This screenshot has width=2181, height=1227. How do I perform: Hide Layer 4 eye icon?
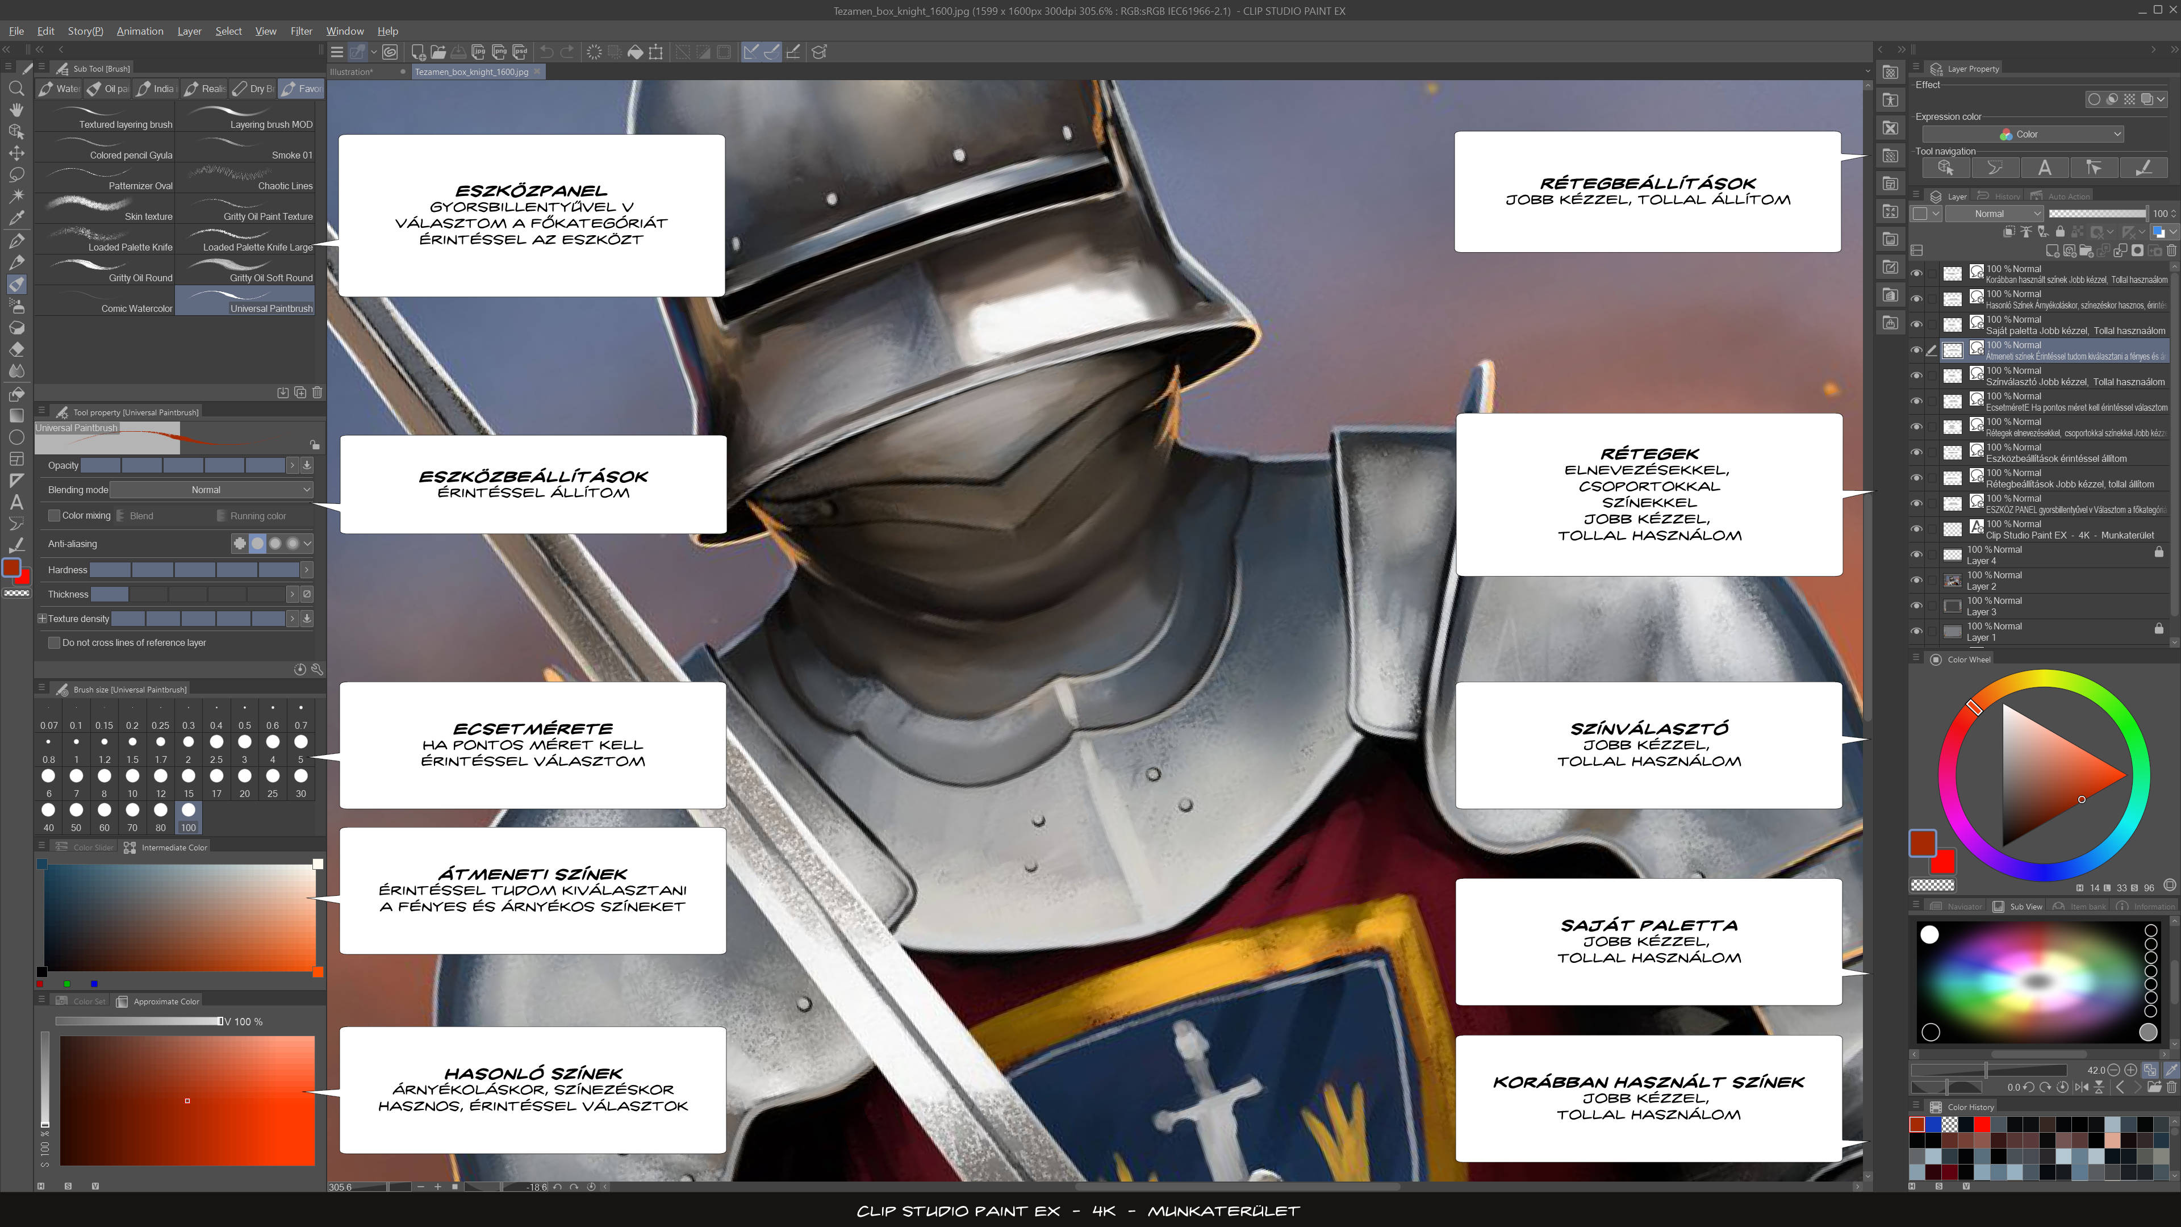1916,554
